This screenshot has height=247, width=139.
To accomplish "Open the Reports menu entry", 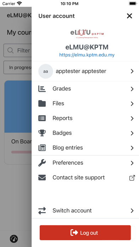I will 85,118.
